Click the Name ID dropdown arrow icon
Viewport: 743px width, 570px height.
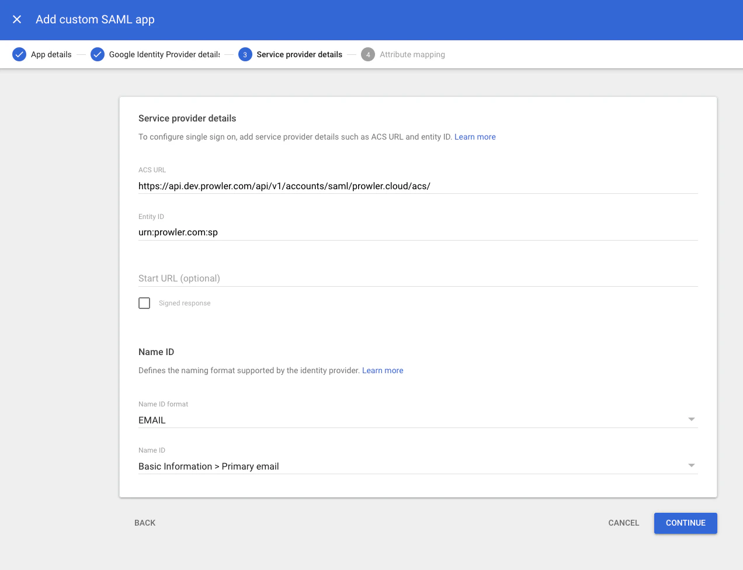click(x=692, y=465)
